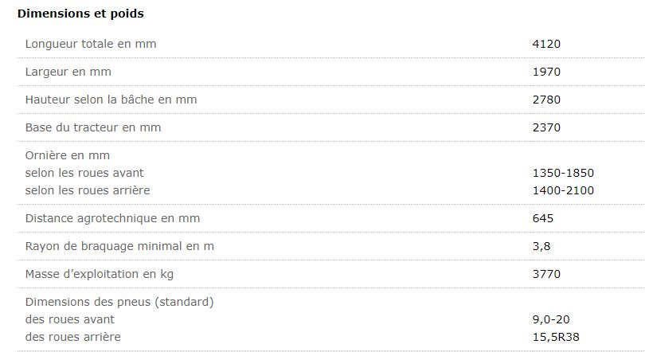Image resolution: width=645 pixels, height=352 pixels.
Task: Select "Hauteur selon la bâche en mm" label
Action: 111,100
